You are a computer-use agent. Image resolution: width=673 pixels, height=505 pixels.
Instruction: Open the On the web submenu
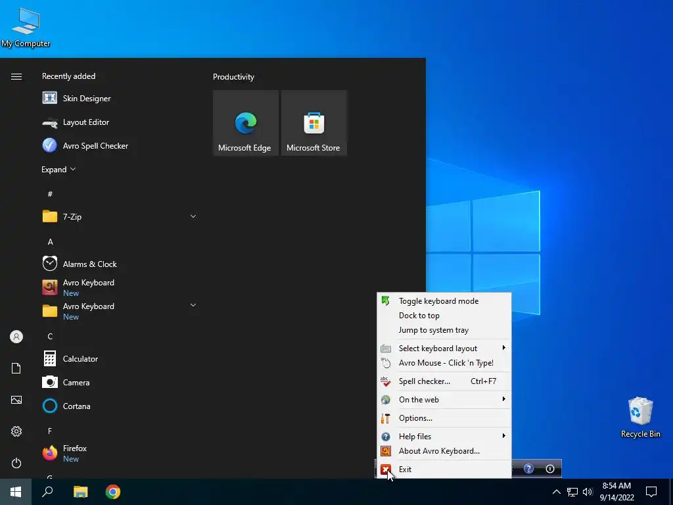coord(444,400)
